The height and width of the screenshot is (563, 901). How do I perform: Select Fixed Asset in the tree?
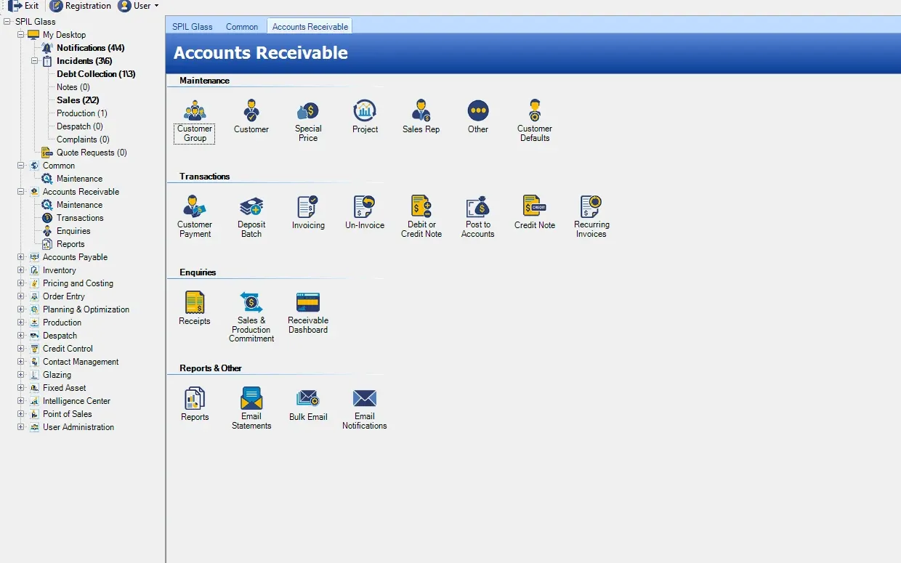[64, 388]
